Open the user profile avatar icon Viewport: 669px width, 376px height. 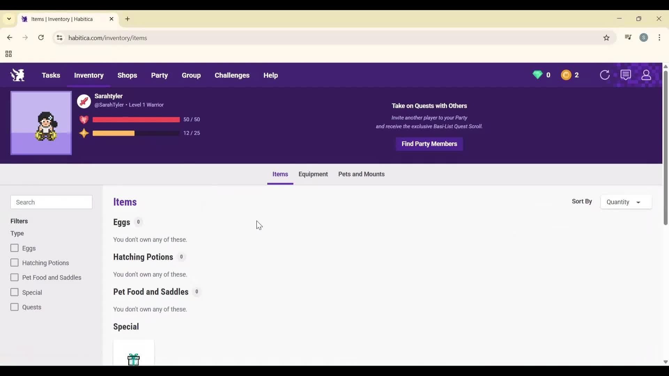647,75
